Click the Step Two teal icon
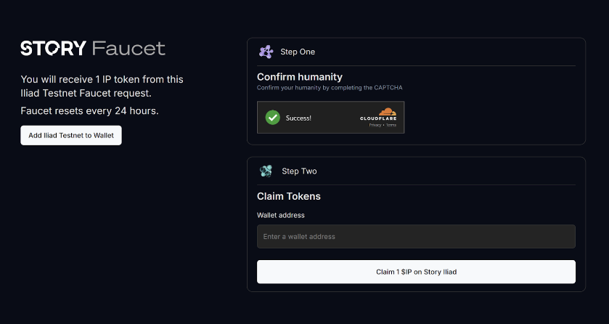The height and width of the screenshot is (324, 609). point(266,171)
